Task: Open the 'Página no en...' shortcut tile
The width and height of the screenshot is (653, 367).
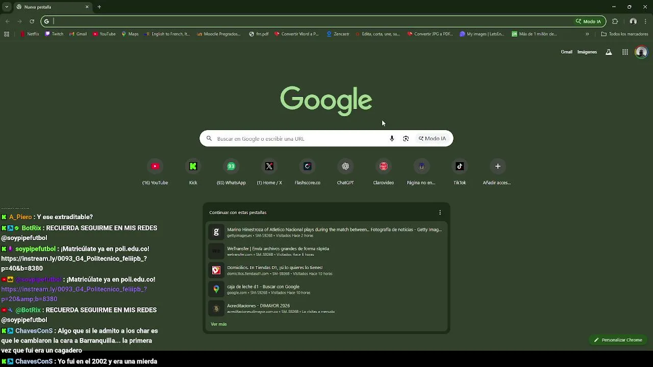Action: pyautogui.click(x=421, y=172)
